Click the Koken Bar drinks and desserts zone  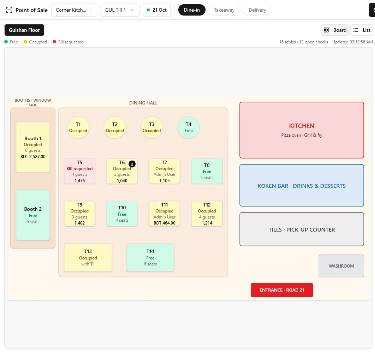point(302,185)
